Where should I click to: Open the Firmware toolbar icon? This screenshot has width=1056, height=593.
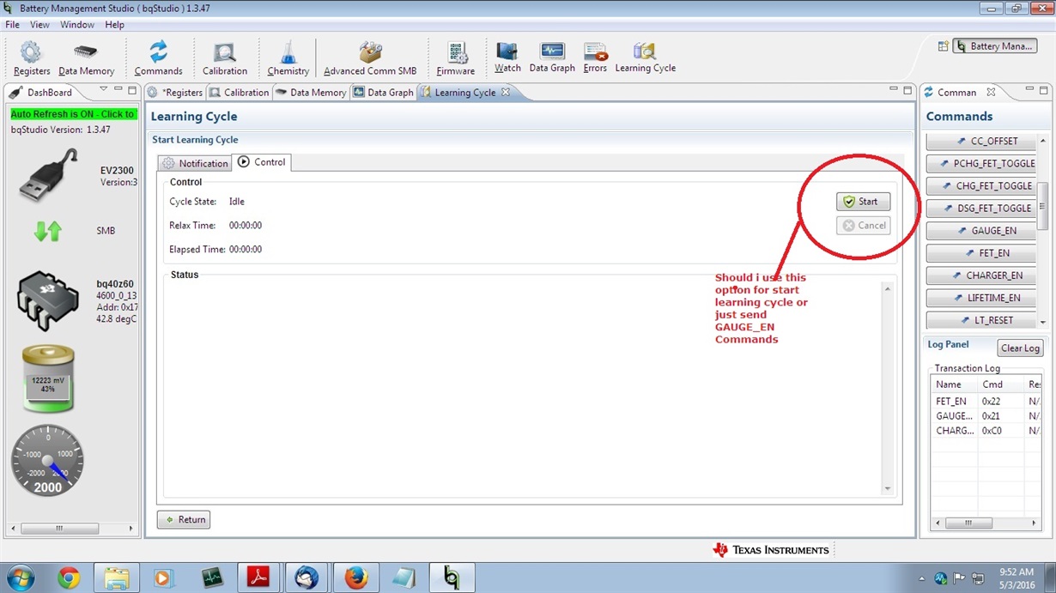456,59
